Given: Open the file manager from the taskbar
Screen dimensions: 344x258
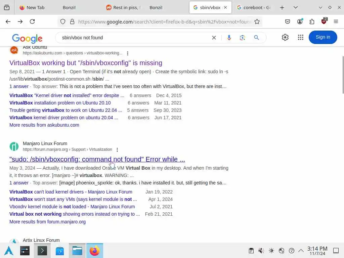Looking at the screenshot, I should (77, 251).
